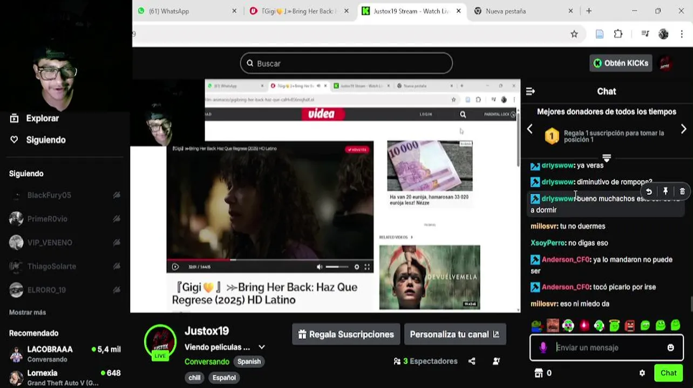The width and height of the screenshot is (693, 388).
Task: Click the chat panel scrollbar
Action: click(x=691, y=304)
